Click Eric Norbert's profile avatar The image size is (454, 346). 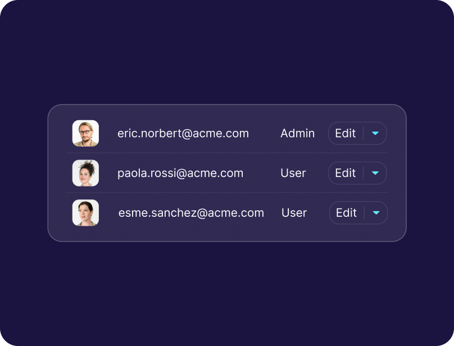coord(85,134)
